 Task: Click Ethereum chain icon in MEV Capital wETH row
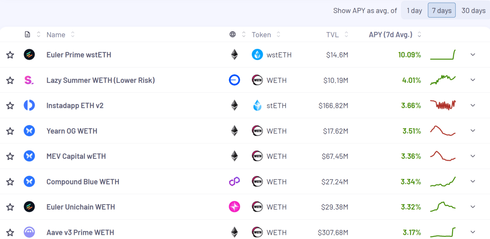coord(234,156)
